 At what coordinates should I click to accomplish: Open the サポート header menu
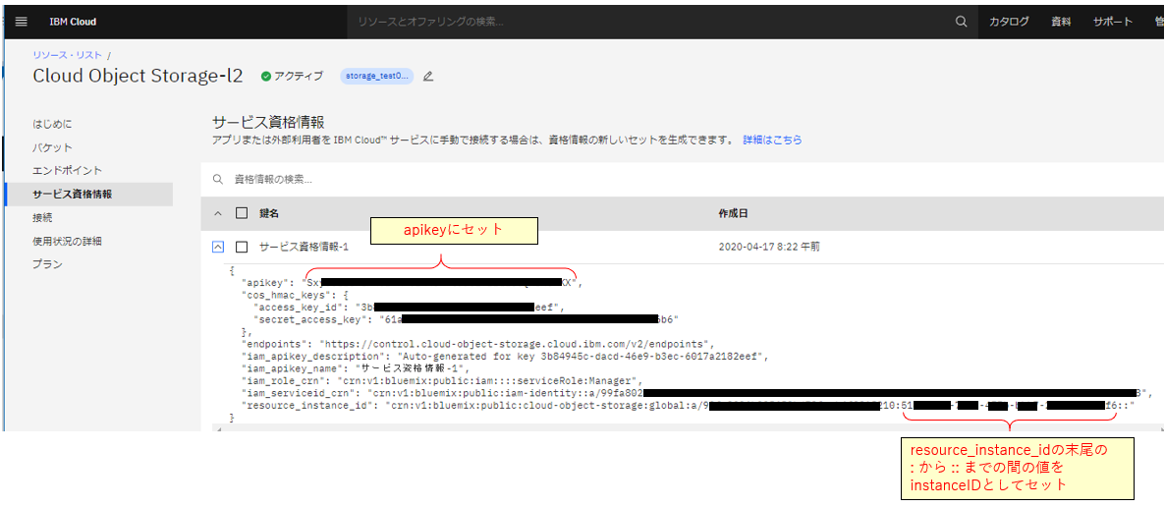click(1112, 22)
